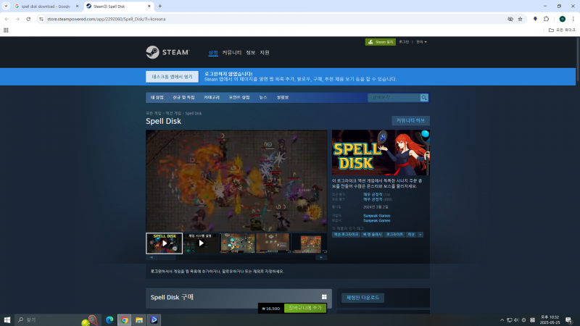Viewport: 580px width, 326px height.
Task: View site information icon in address bar
Action: pos(41,19)
